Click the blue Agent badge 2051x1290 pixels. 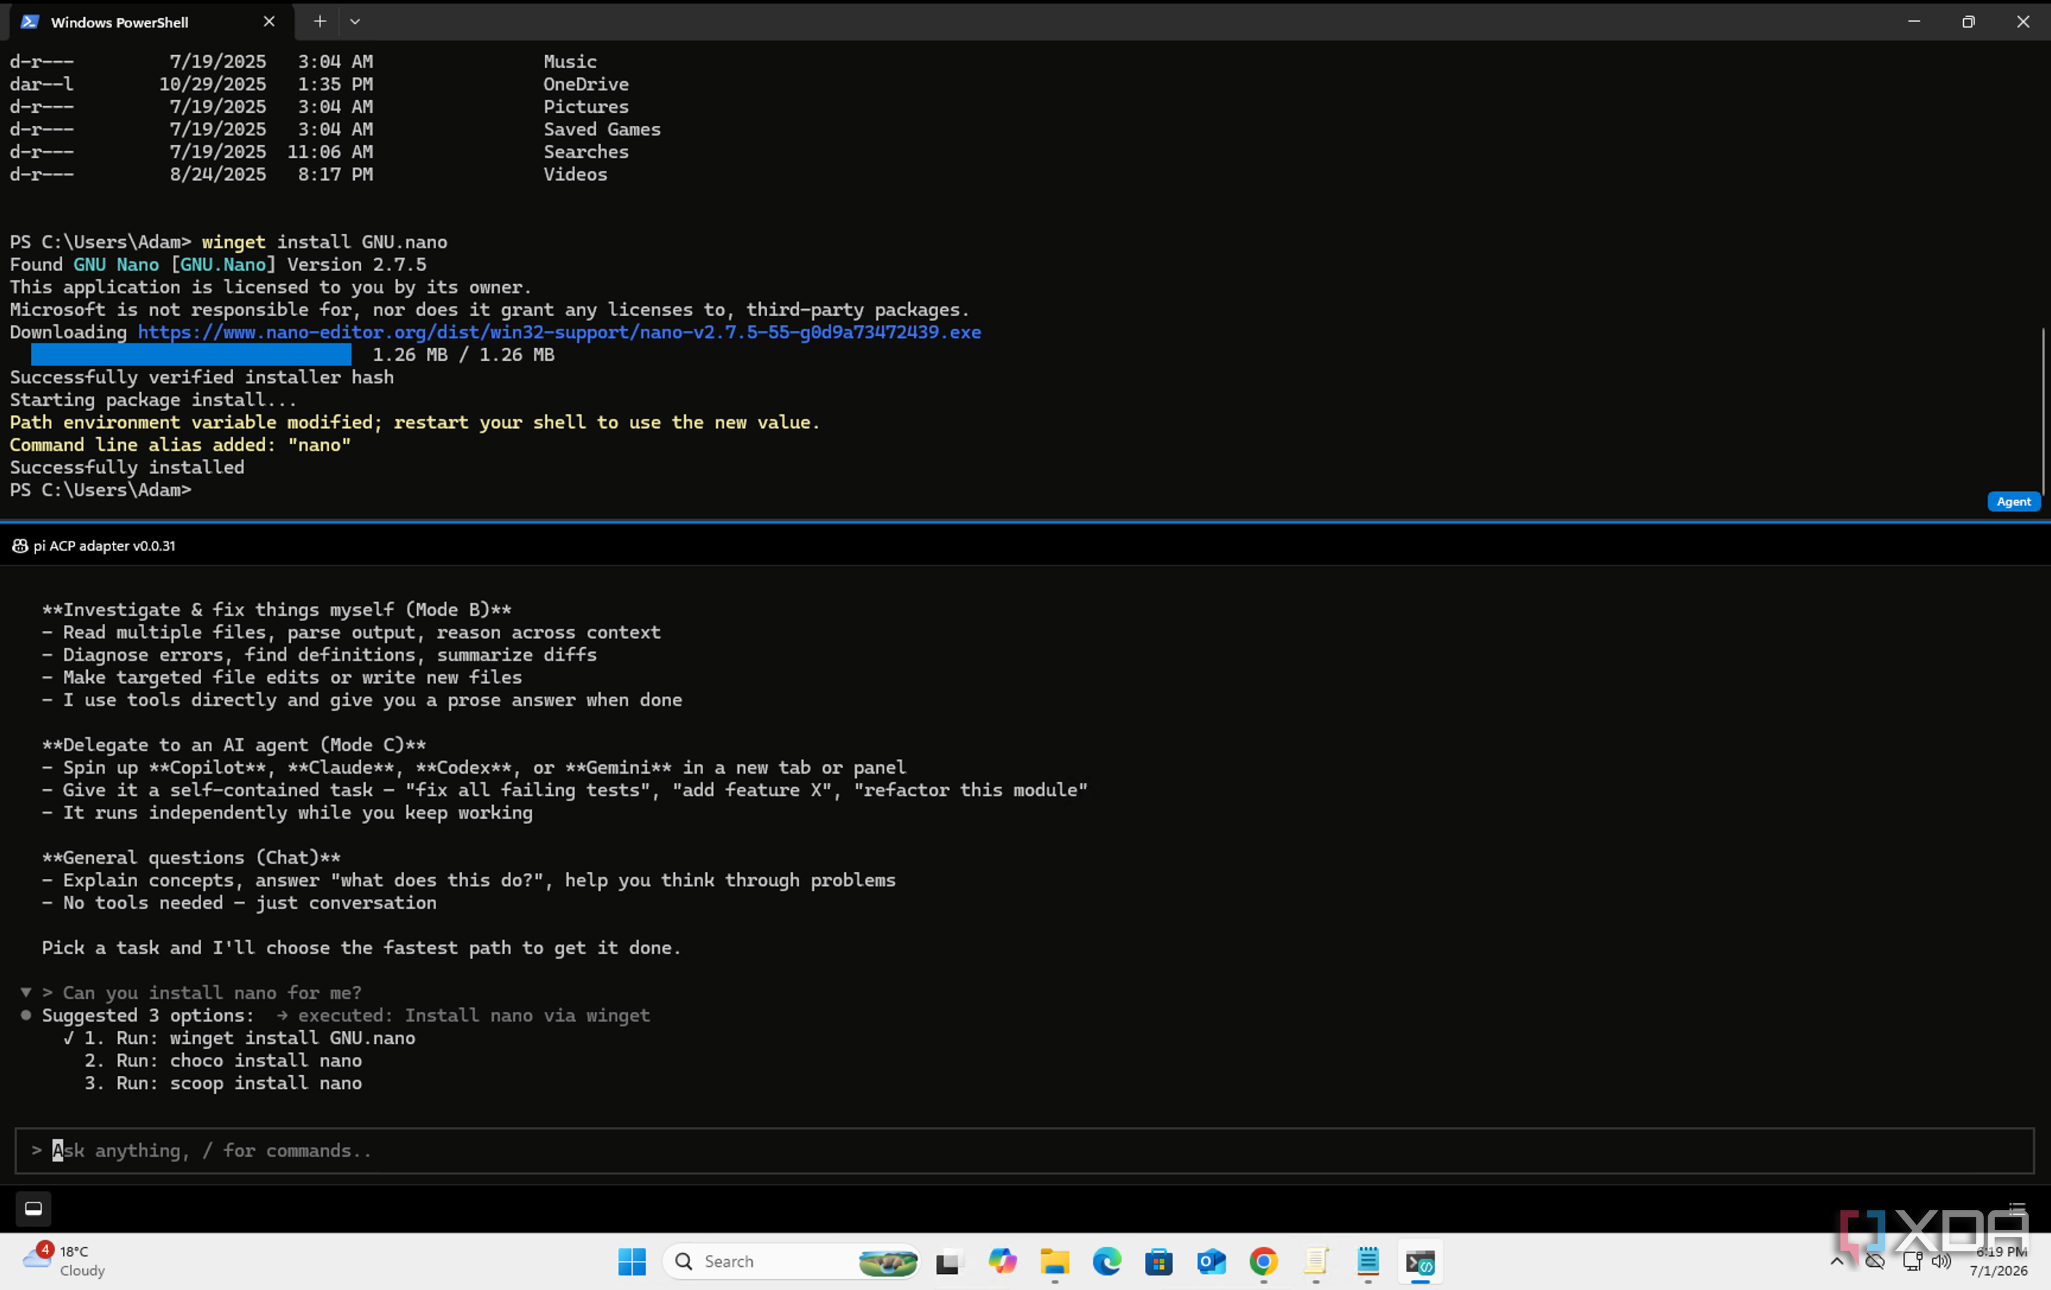[x=2014, y=501]
